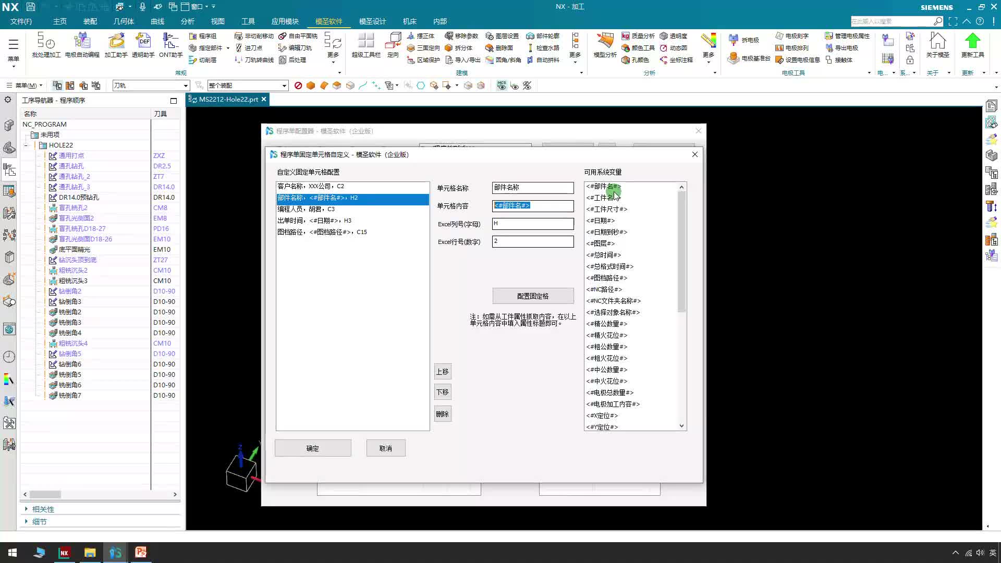Click the 拆电极 split electrode icon
Image resolution: width=1001 pixels, height=563 pixels.
pyautogui.click(x=733, y=40)
